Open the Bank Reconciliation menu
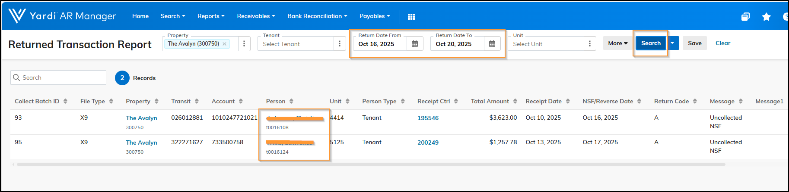The image size is (789, 192). tap(317, 16)
